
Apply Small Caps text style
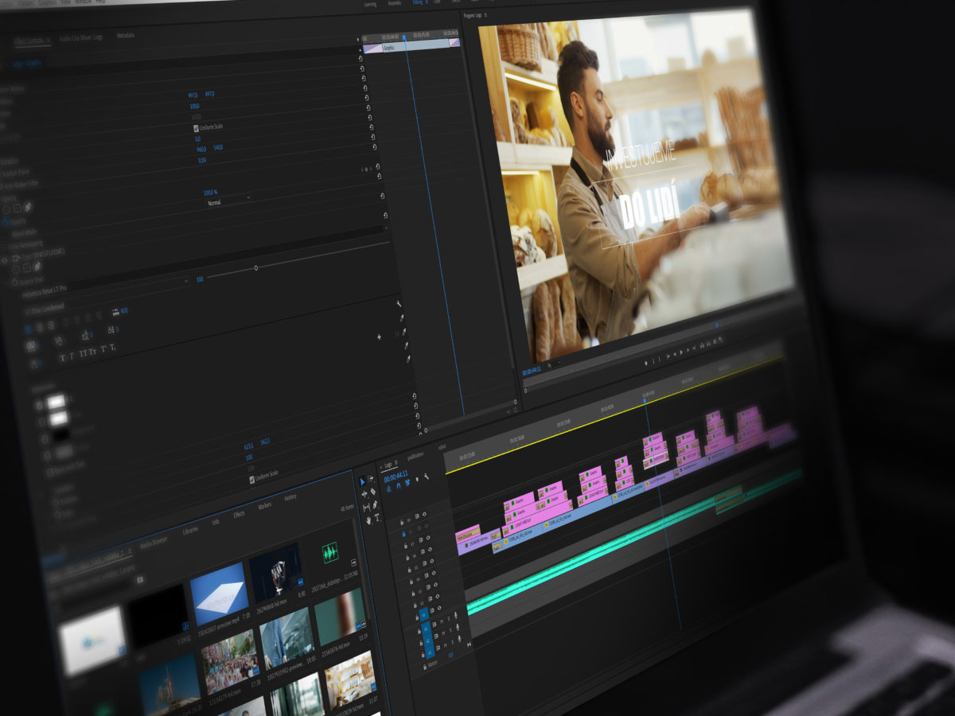[x=93, y=352]
